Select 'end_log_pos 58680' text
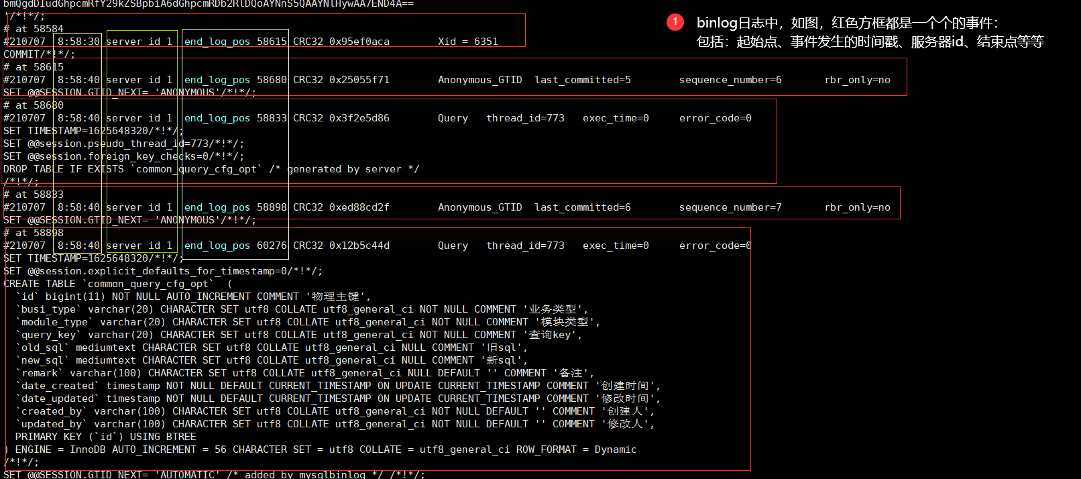This screenshot has height=479, width=1081. (235, 80)
